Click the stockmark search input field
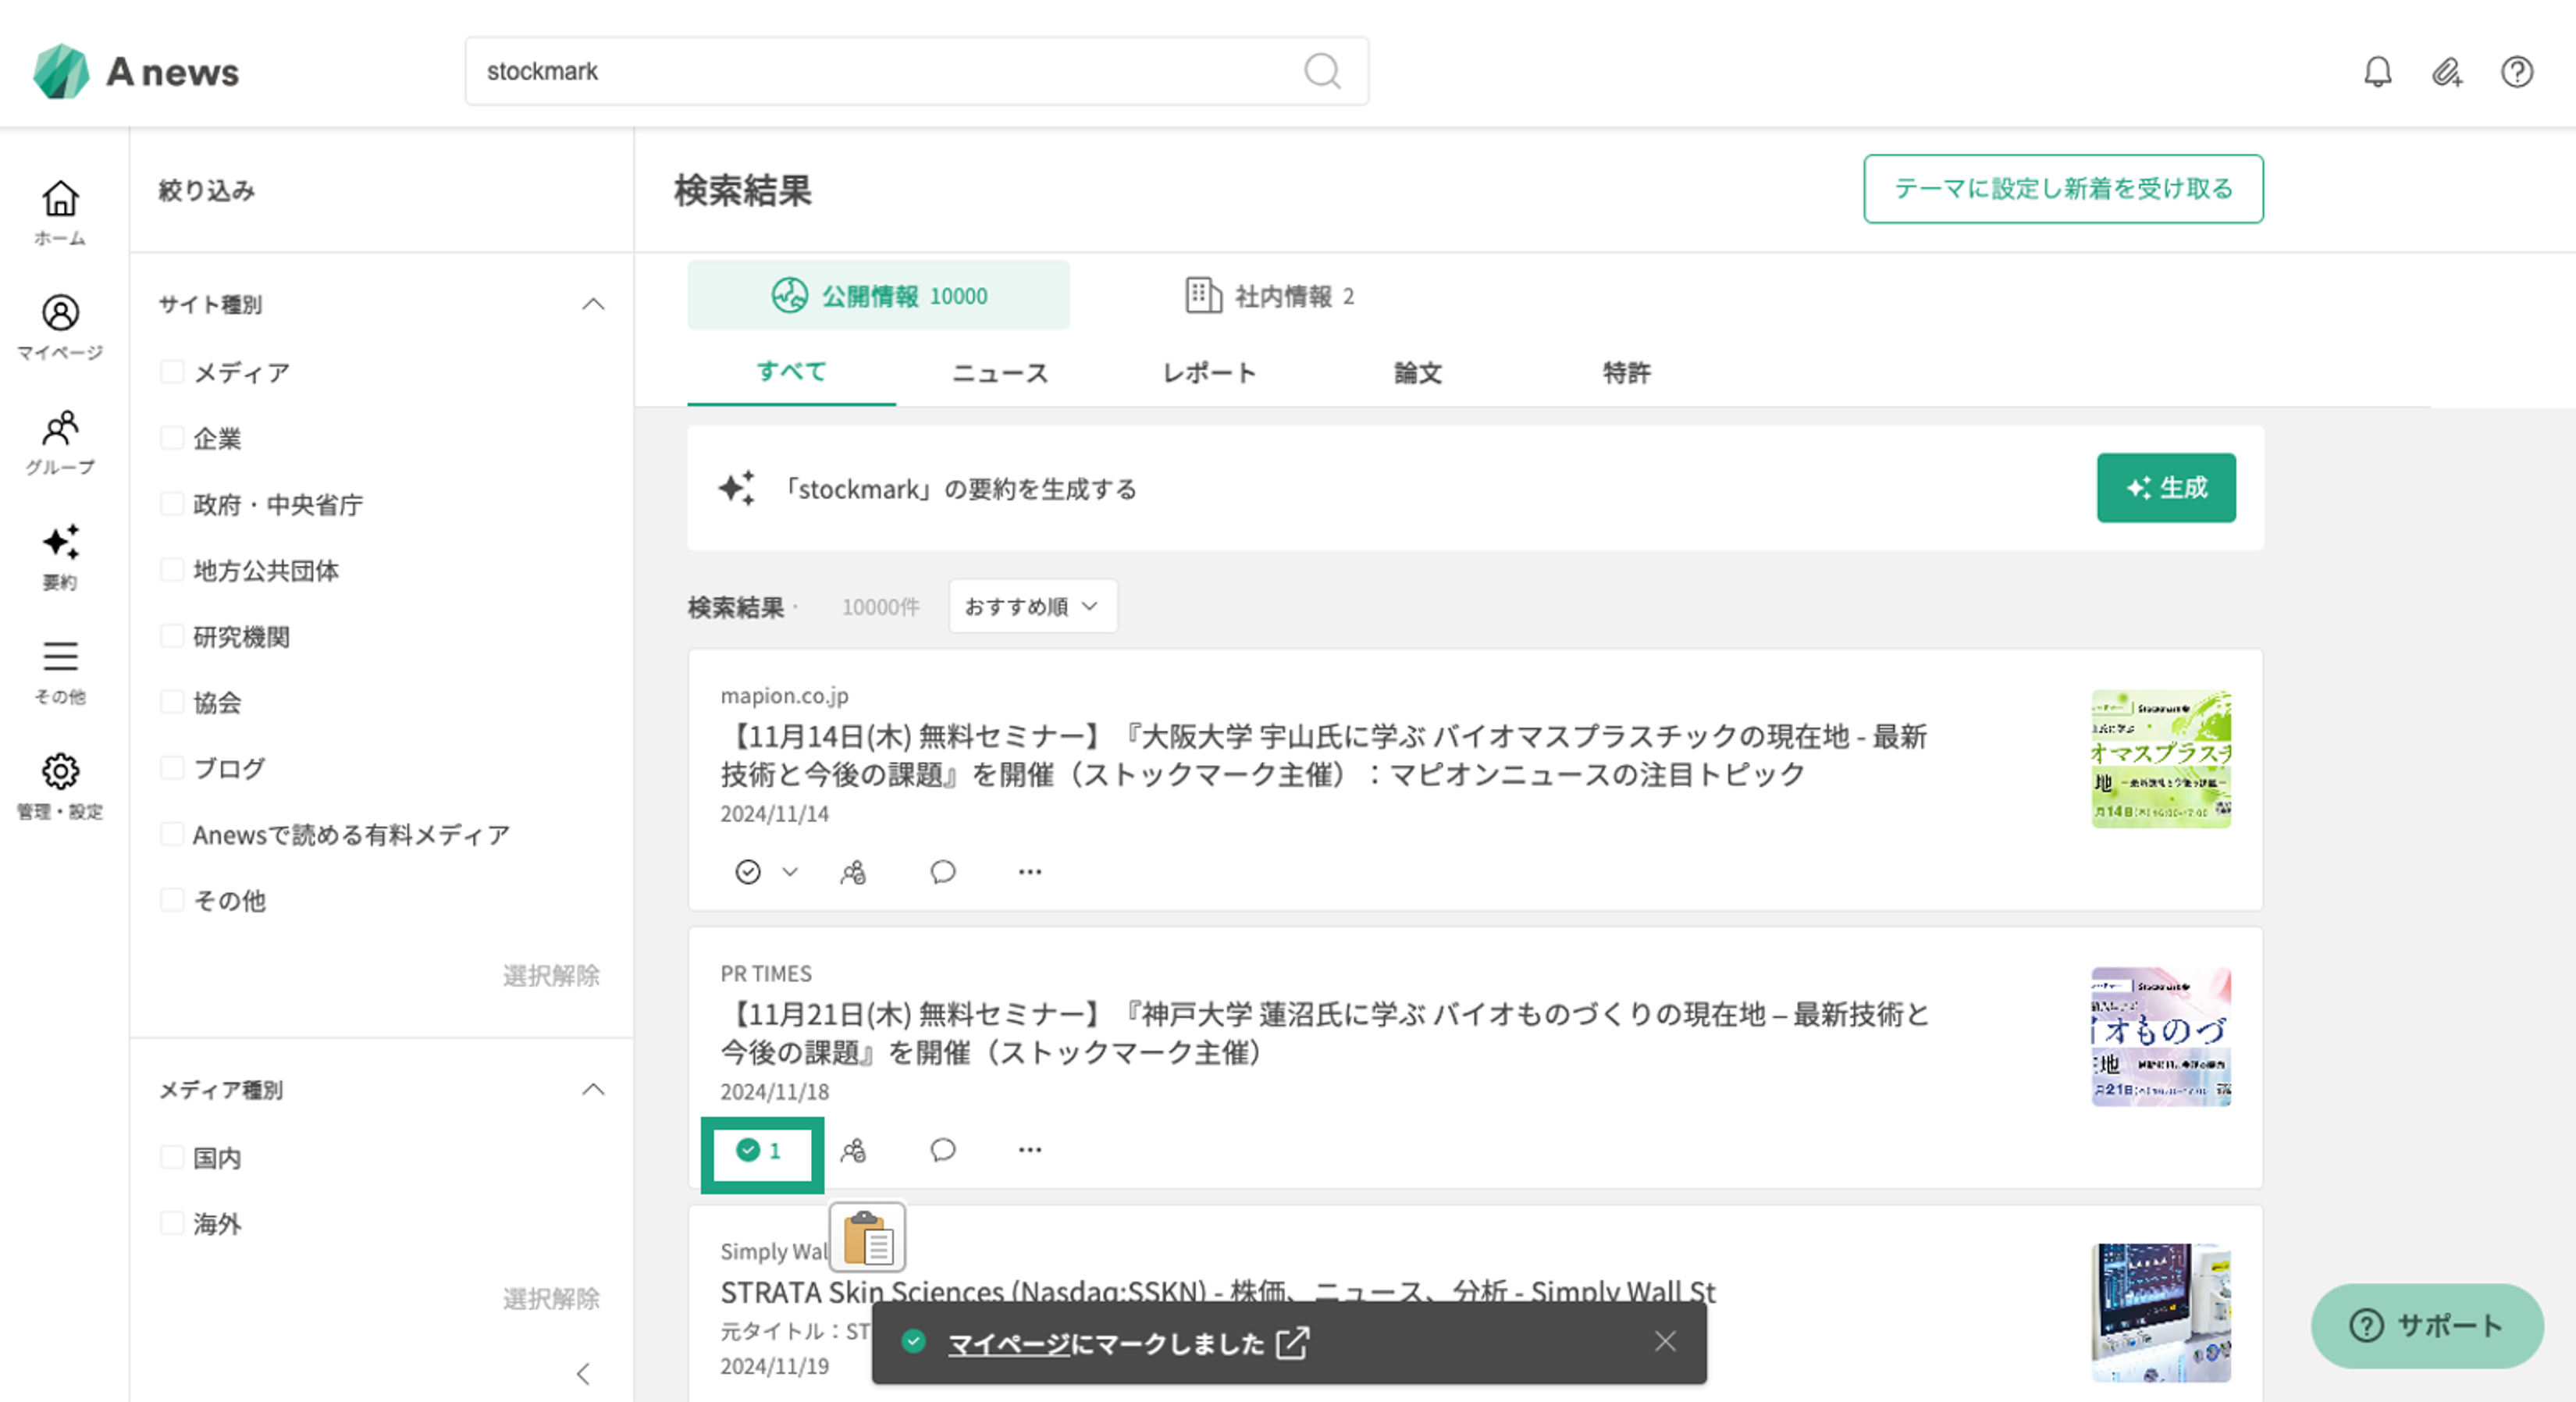 click(880, 72)
